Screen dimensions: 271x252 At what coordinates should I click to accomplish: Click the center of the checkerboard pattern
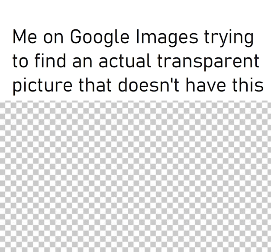point(135,176)
